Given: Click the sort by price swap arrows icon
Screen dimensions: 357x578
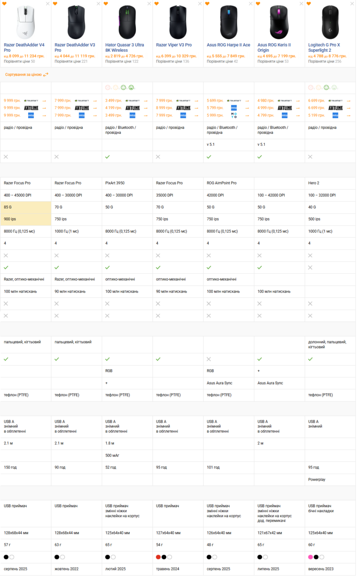Looking at the screenshot, I should (46, 74).
